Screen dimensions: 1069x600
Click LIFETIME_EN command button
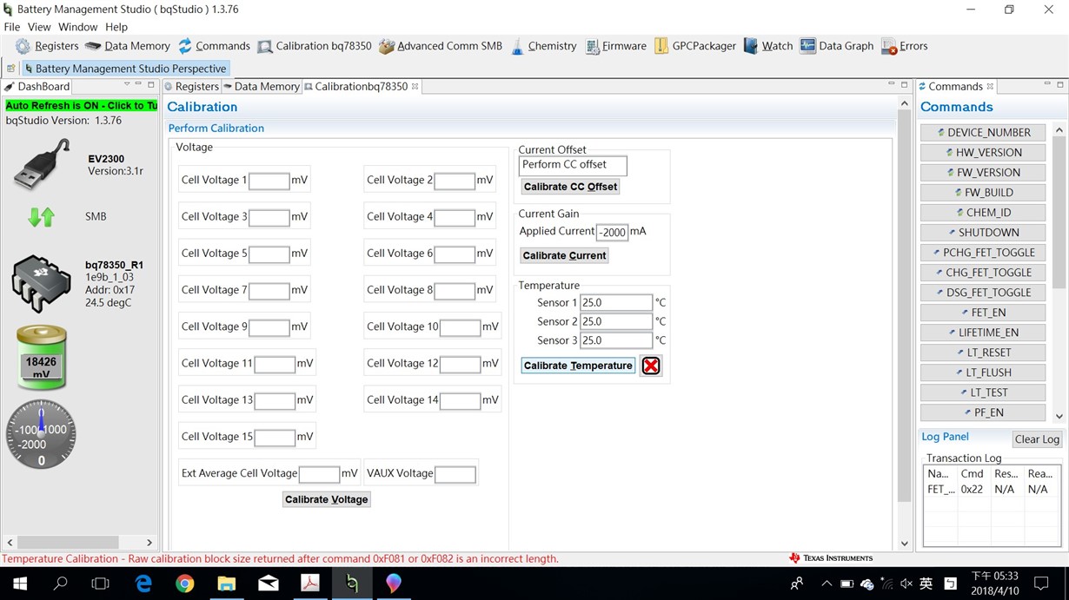(984, 333)
